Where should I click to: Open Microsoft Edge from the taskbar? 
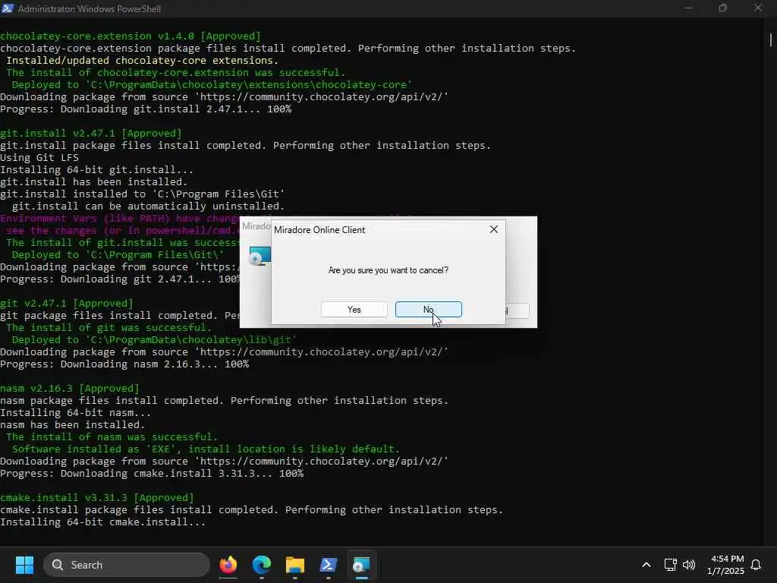coord(261,565)
